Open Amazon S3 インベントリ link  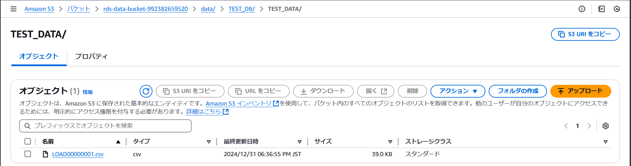[238, 104]
